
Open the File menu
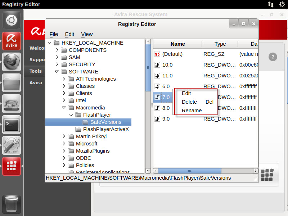tap(54, 34)
